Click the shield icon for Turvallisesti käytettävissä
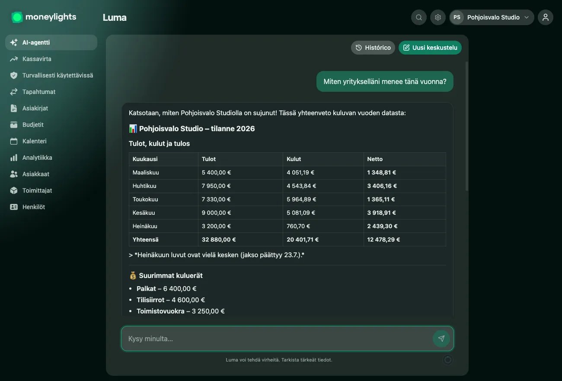This screenshot has height=381, width=562. point(14,75)
